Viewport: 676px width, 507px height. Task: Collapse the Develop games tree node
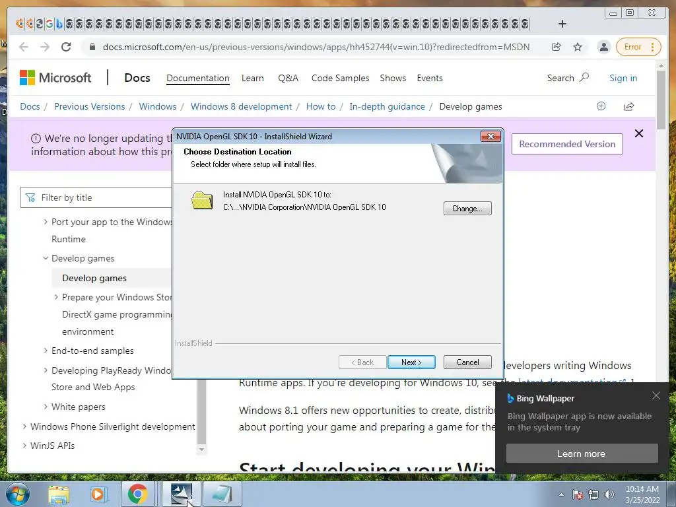click(46, 258)
